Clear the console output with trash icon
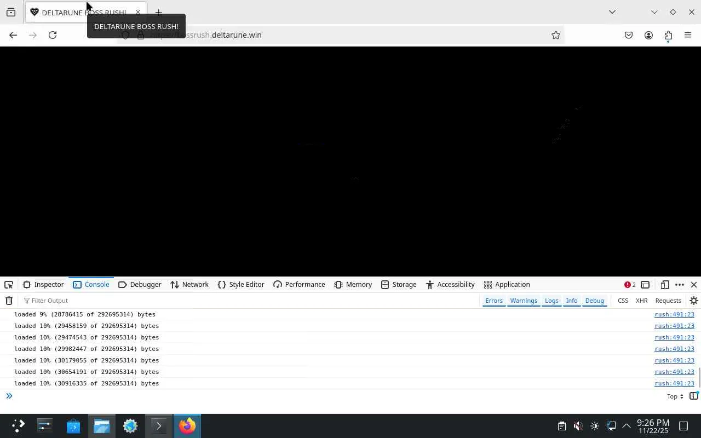Image resolution: width=701 pixels, height=438 pixels. click(9, 301)
